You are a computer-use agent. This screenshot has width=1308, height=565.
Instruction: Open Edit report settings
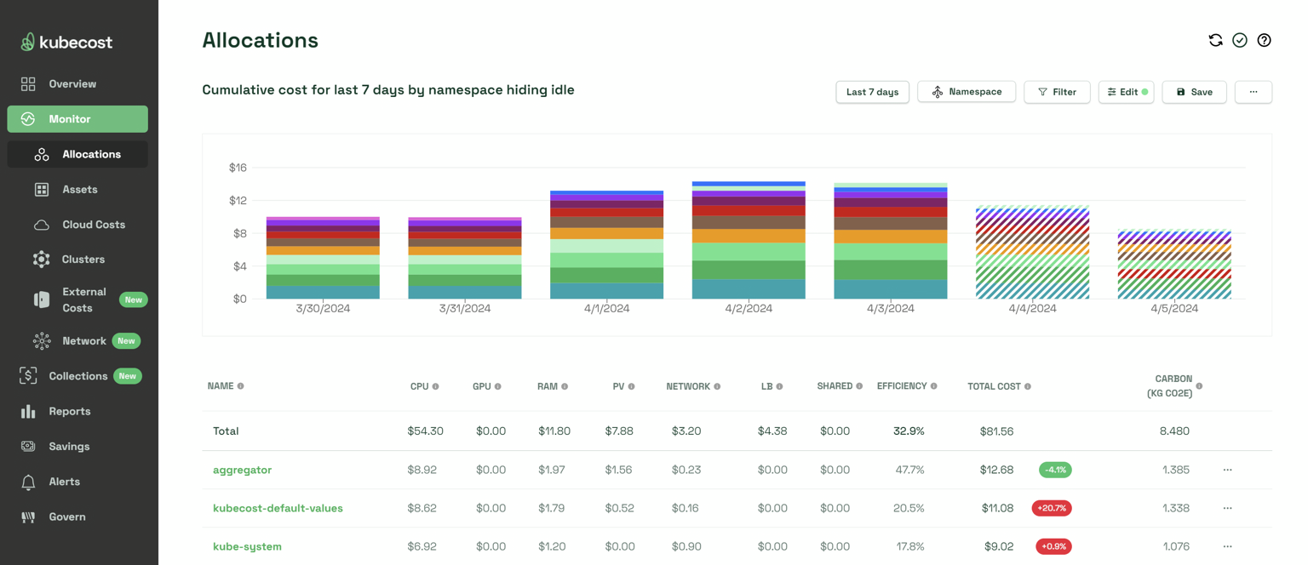(1126, 92)
